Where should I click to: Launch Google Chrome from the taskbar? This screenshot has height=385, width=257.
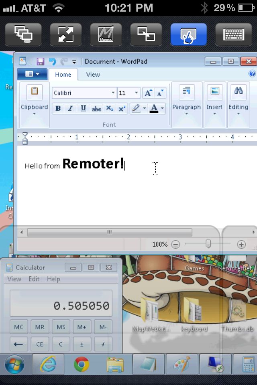pos(82,365)
